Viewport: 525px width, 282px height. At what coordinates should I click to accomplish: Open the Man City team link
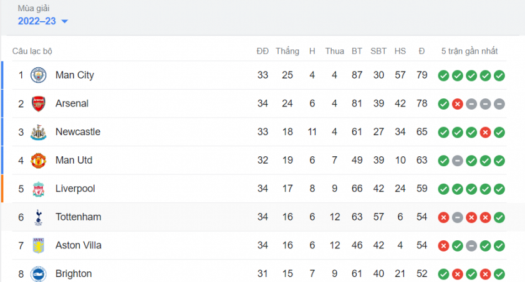[x=75, y=75]
